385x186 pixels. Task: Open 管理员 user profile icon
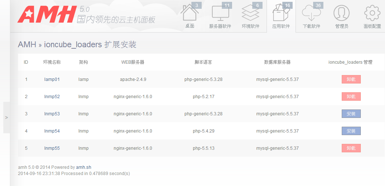[341, 14]
